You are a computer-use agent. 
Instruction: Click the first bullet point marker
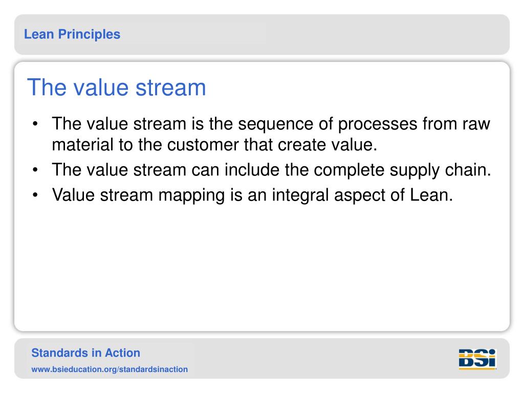tap(35, 124)
